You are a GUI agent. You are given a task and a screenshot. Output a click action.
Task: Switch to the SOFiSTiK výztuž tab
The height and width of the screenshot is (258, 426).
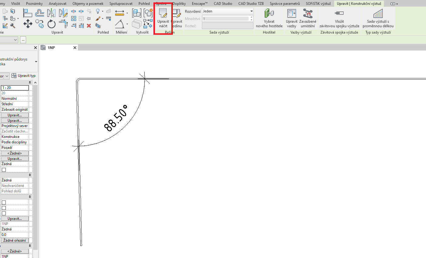[318, 4]
